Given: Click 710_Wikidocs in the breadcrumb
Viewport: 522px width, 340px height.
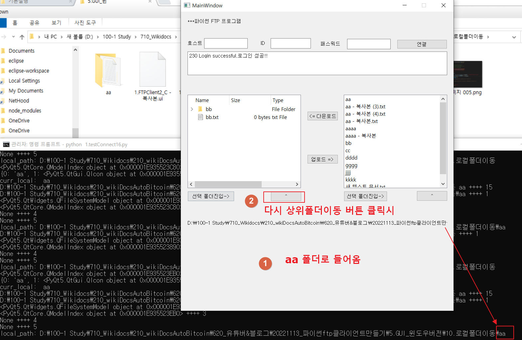Looking at the screenshot, I should (156, 37).
